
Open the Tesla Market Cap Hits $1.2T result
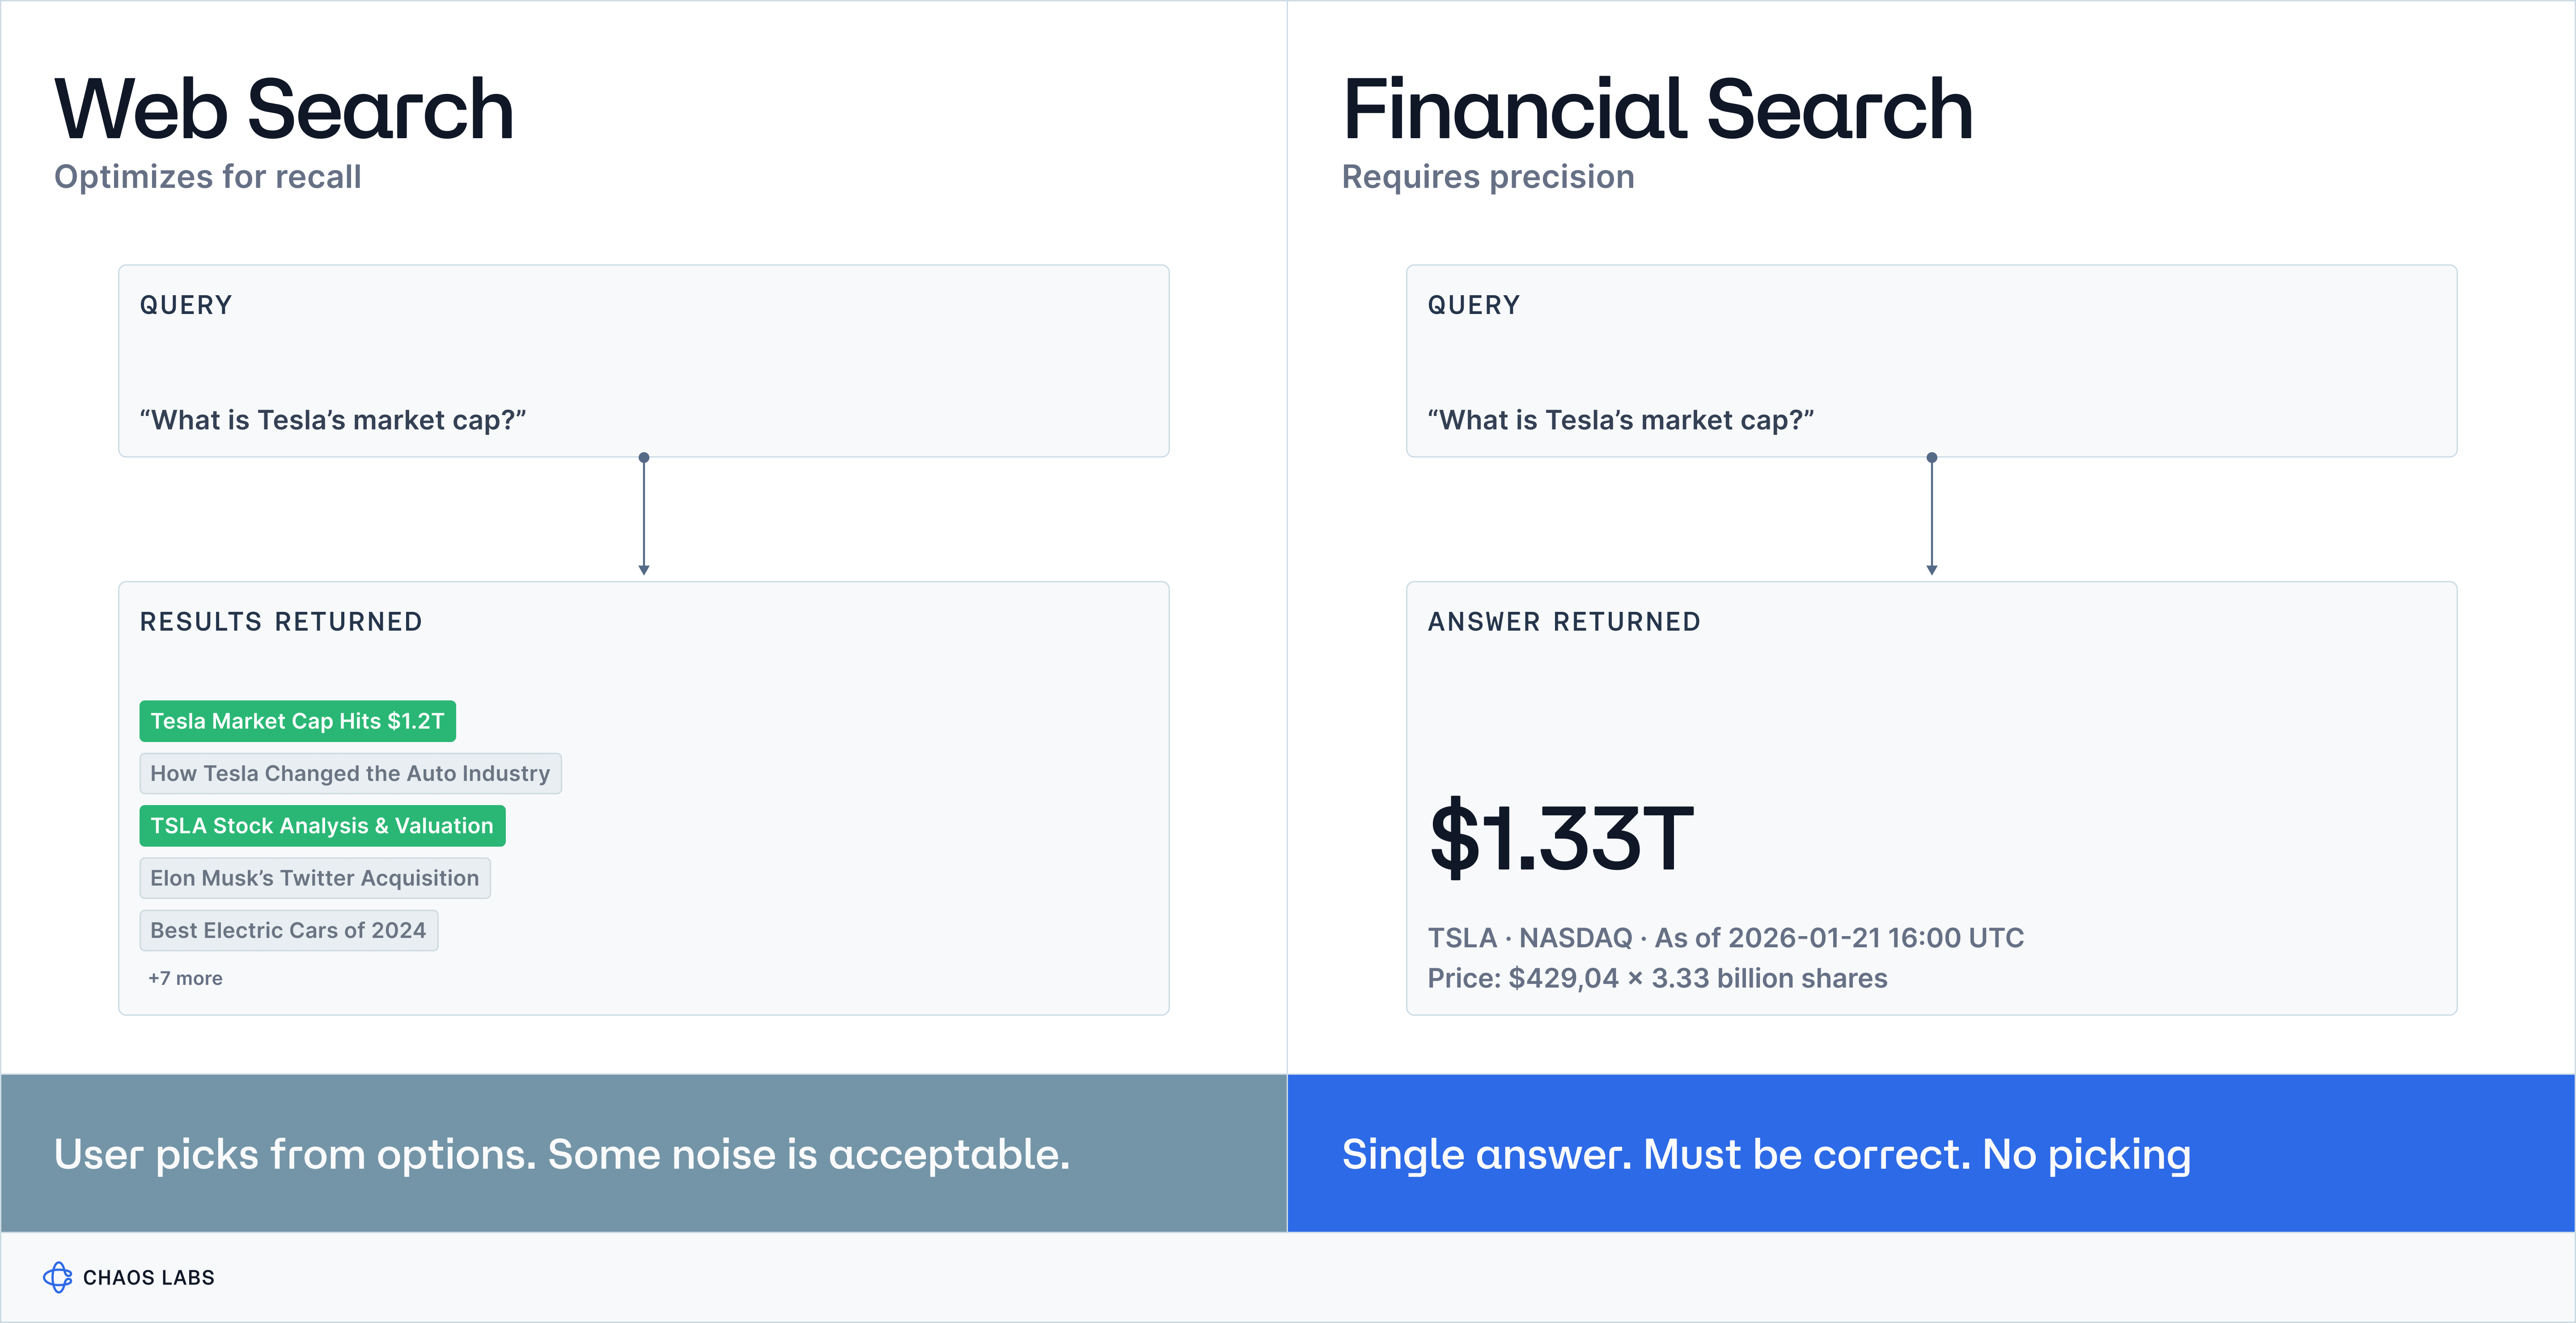(297, 721)
